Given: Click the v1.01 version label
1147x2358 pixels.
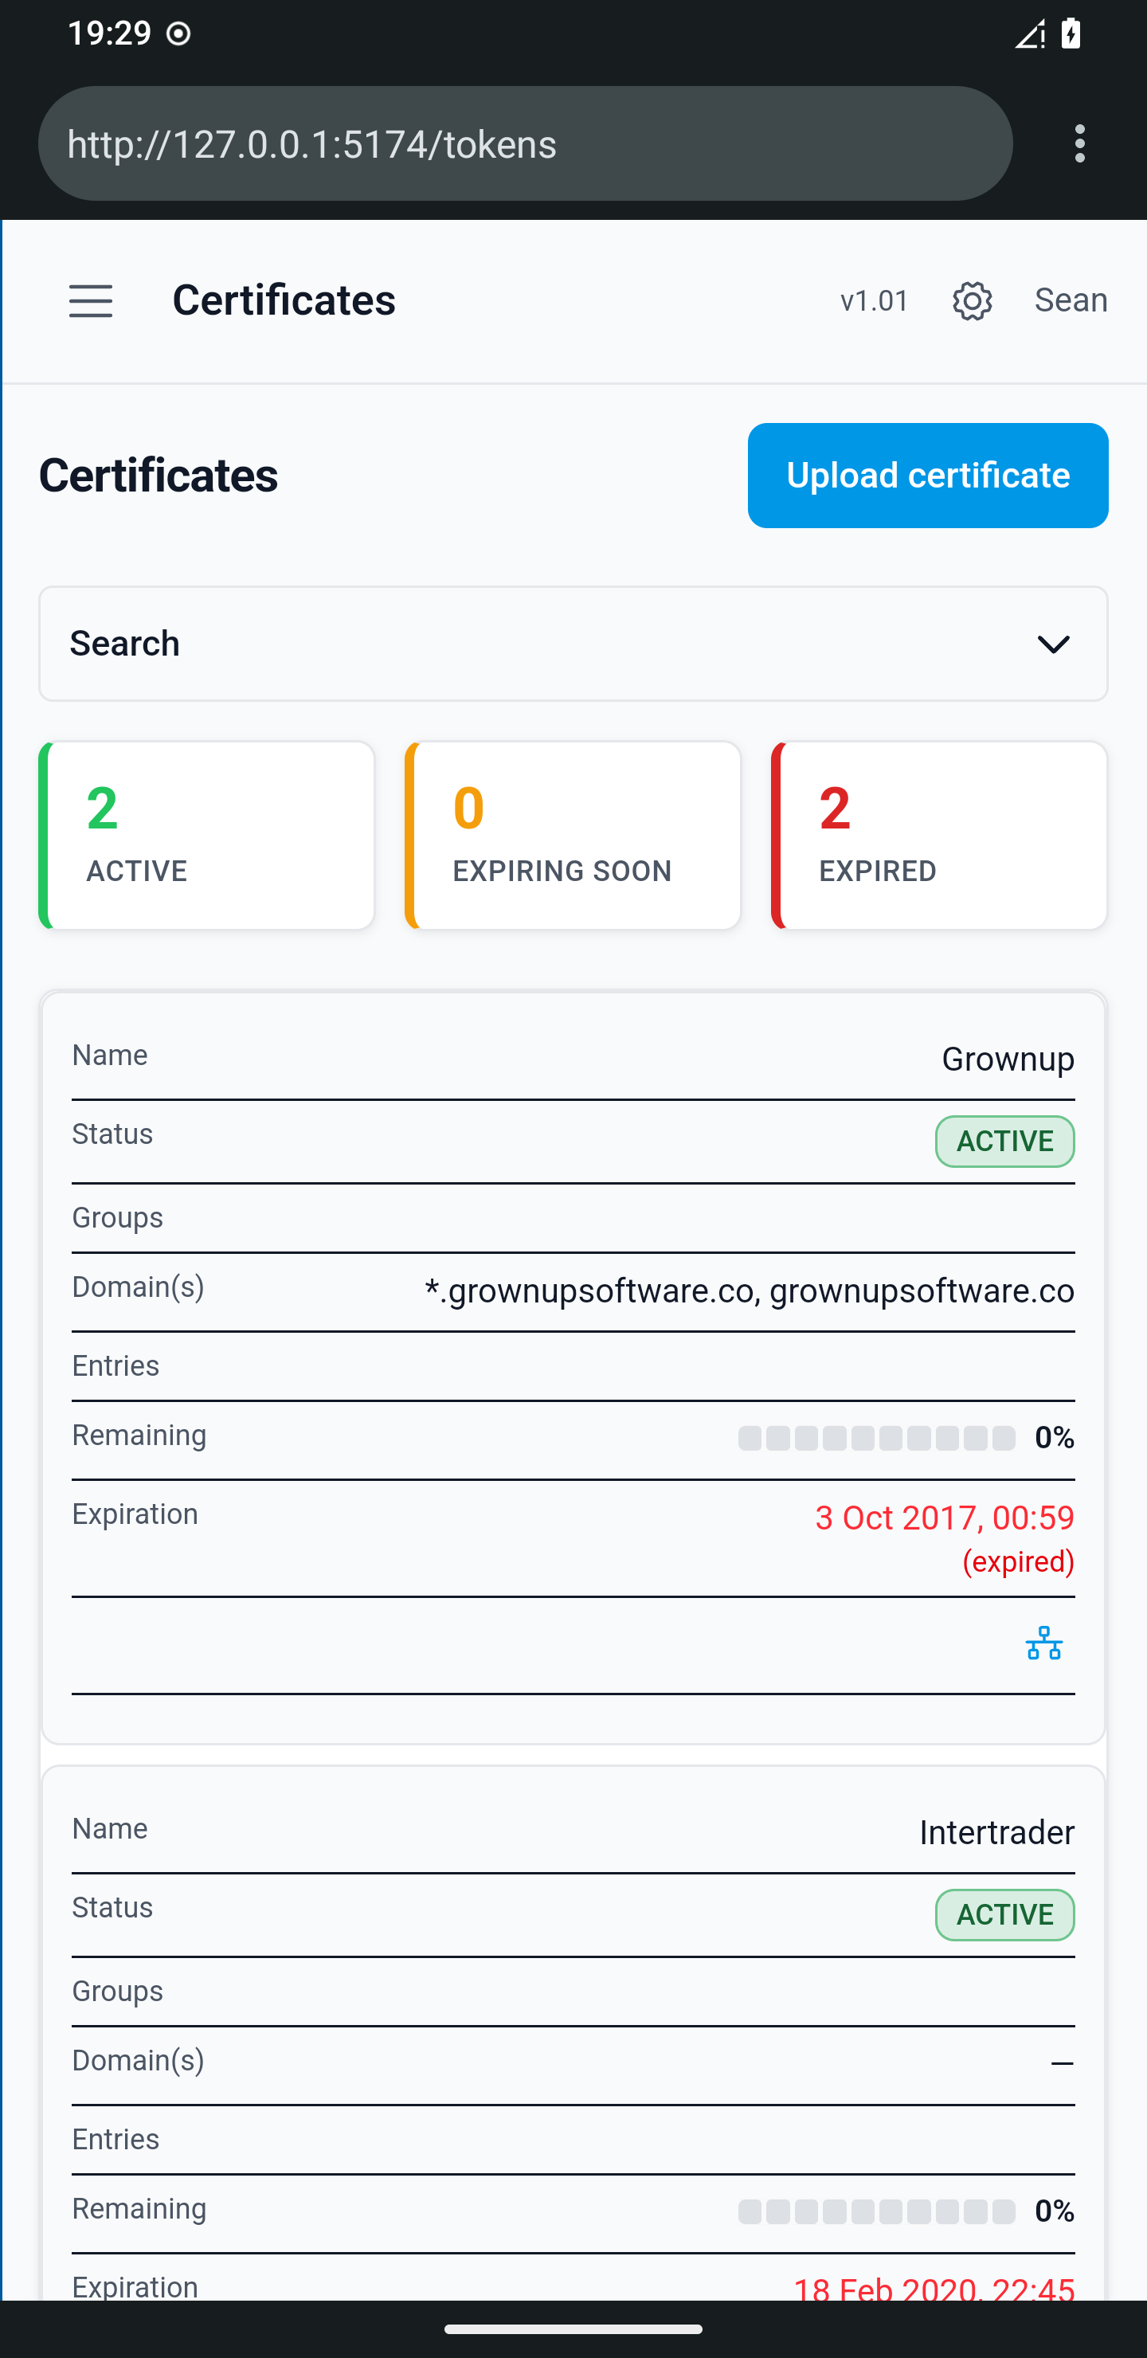Looking at the screenshot, I should point(875,300).
